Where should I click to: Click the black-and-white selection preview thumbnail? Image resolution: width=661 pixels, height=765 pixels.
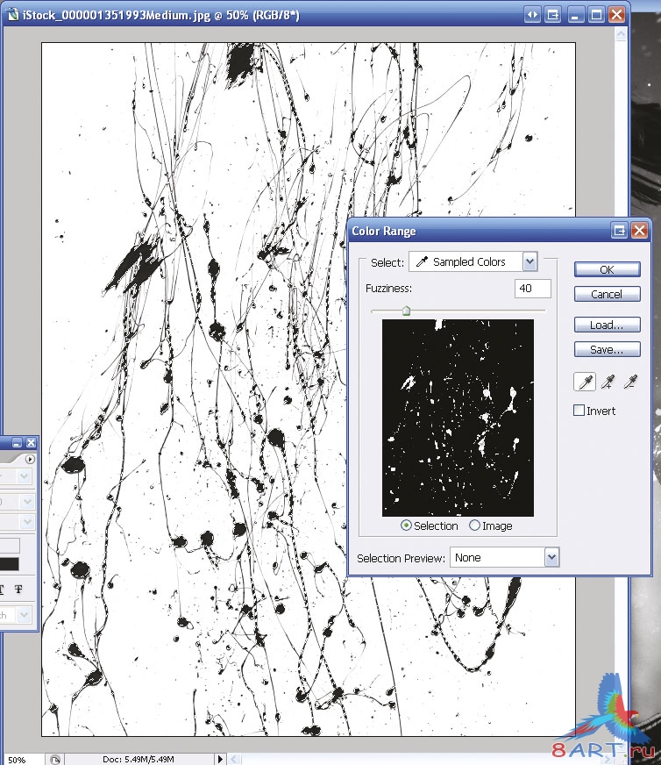pyautogui.click(x=458, y=418)
